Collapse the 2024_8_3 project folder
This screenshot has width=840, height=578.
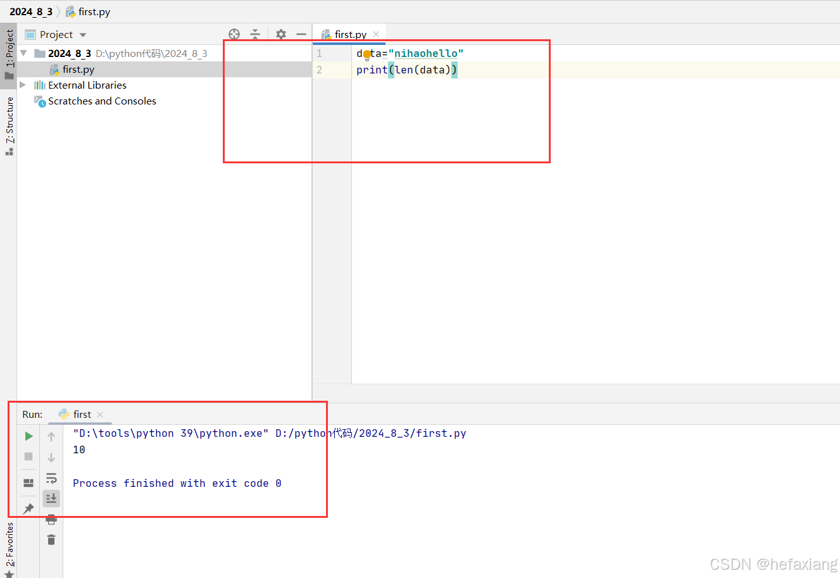tap(23, 53)
